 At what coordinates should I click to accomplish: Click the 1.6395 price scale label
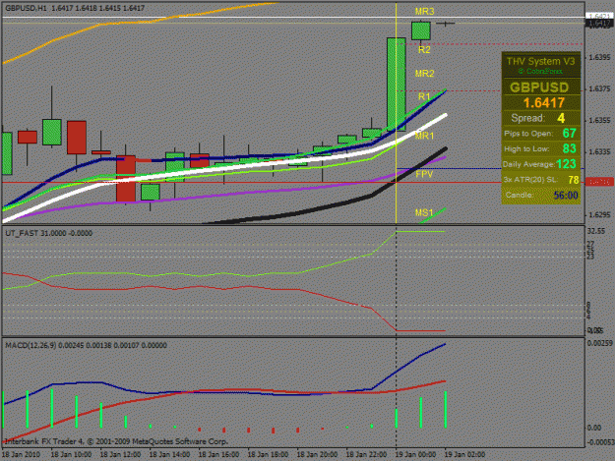pyautogui.click(x=599, y=58)
